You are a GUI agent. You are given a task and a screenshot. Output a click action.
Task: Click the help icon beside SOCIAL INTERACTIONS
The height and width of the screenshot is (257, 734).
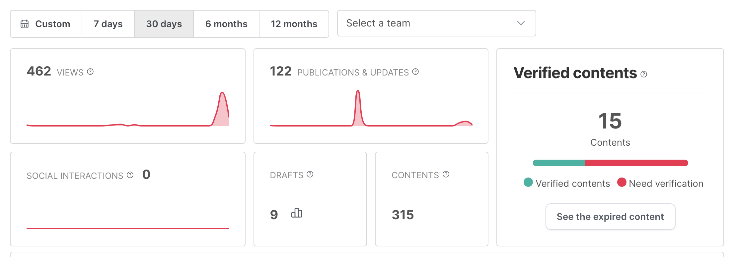(130, 175)
